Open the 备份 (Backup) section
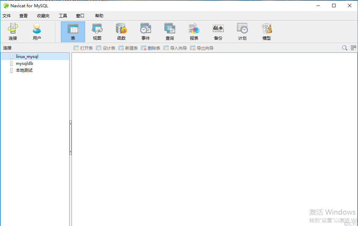Image resolution: width=358 pixels, height=226 pixels. click(218, 32)
